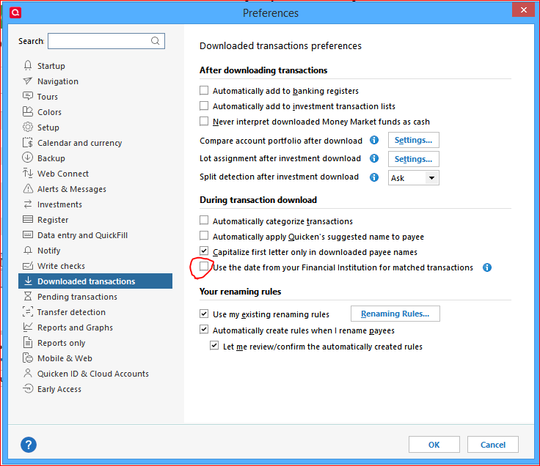Click the Pending transactions hourglass icon
The image size is (540, 466).
[28, 296]
